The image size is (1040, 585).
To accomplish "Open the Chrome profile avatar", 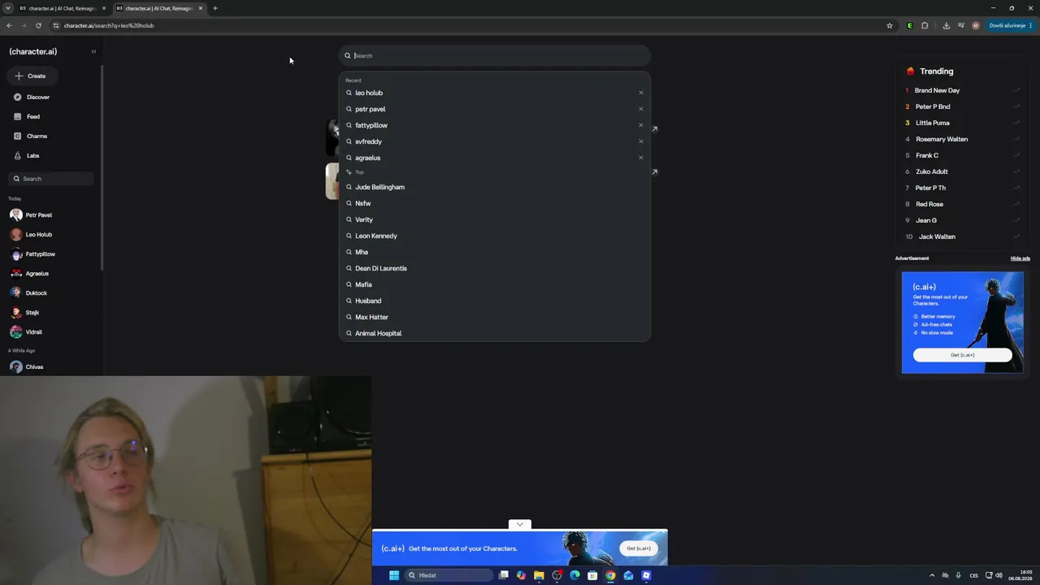I will coord(976,25).
